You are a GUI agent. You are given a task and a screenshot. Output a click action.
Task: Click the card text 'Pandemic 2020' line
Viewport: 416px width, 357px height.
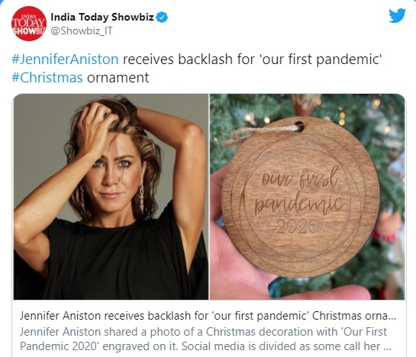pos(59,346)
